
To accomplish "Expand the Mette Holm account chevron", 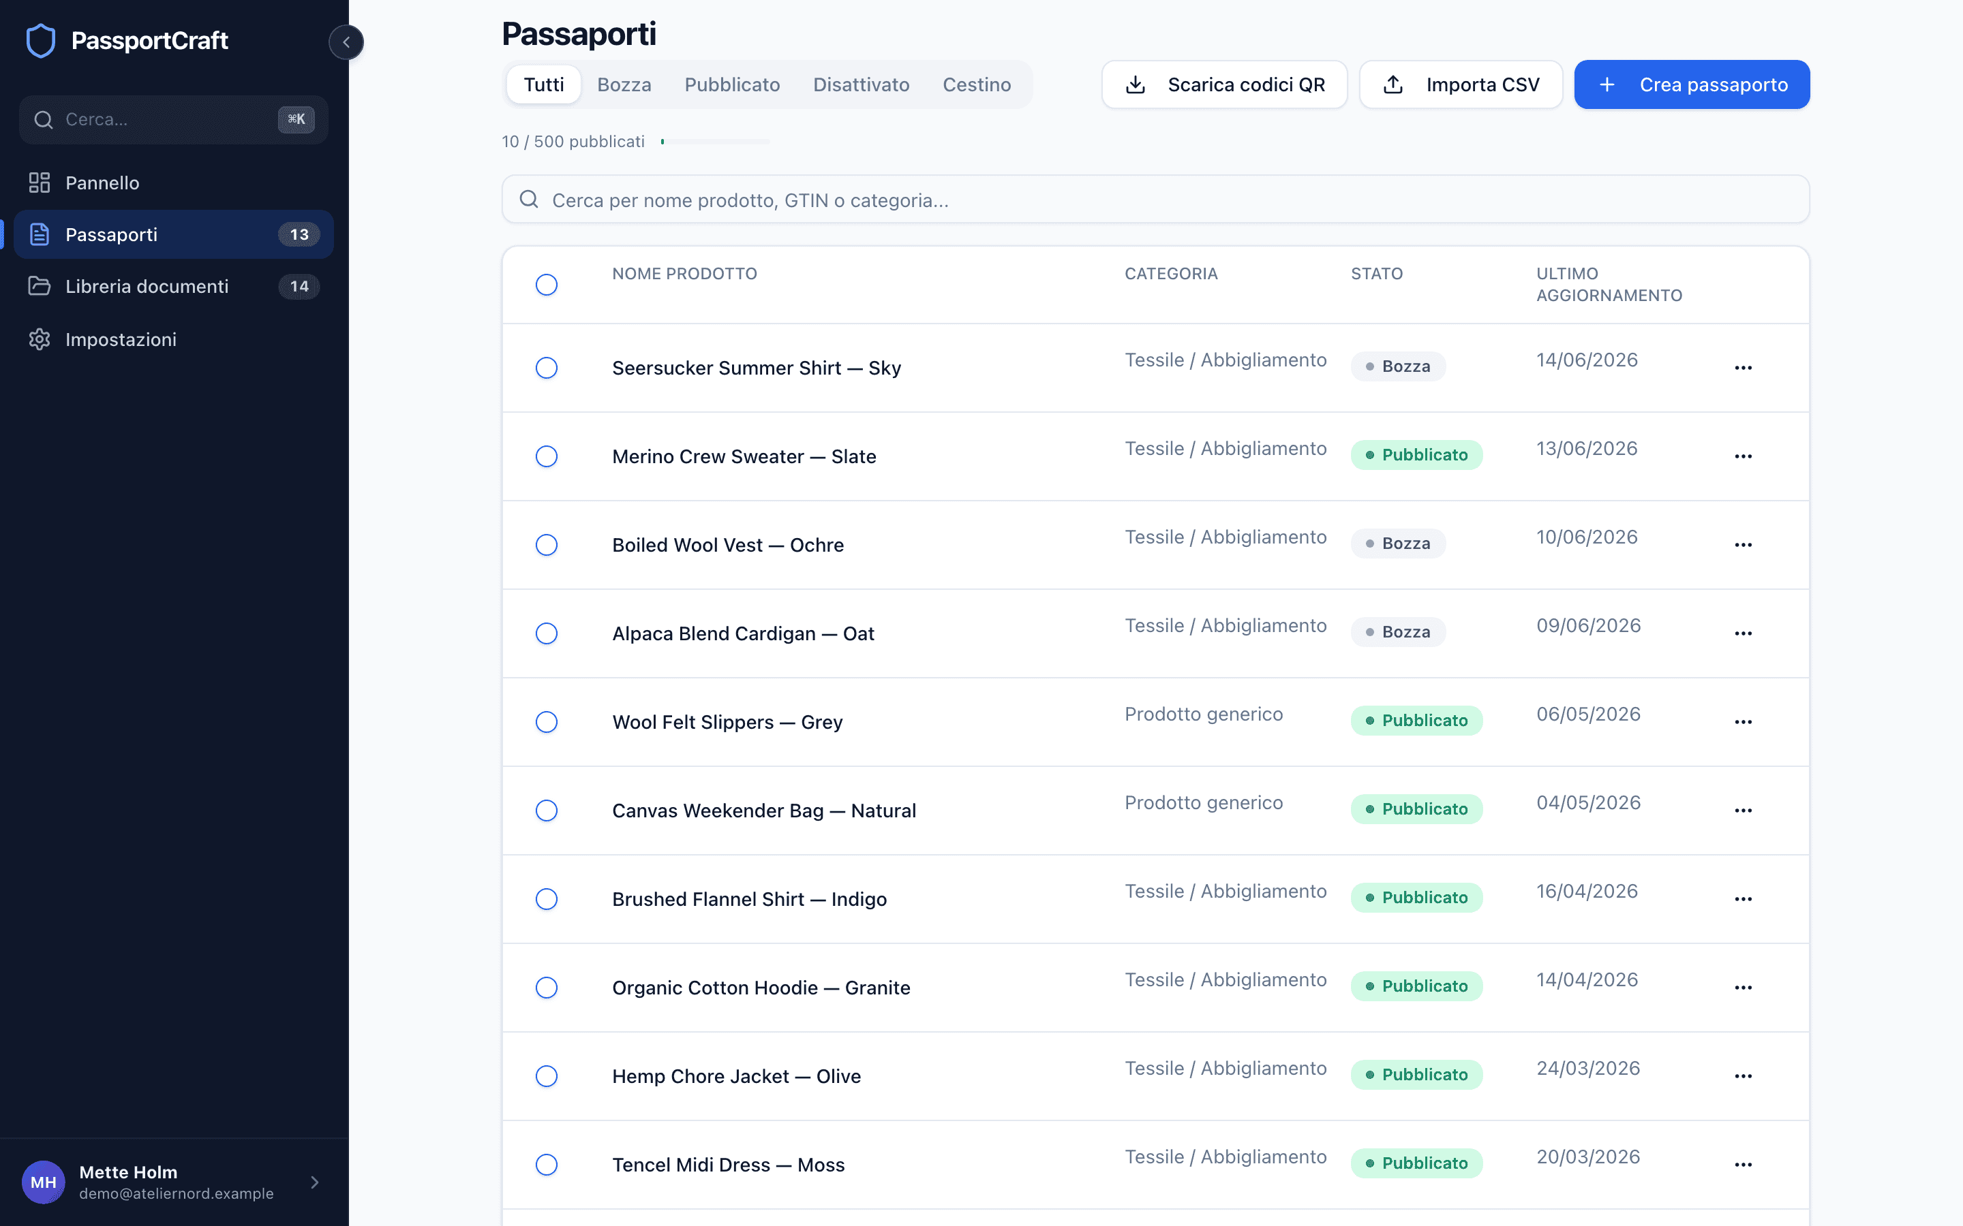I will pos(315,1182).
